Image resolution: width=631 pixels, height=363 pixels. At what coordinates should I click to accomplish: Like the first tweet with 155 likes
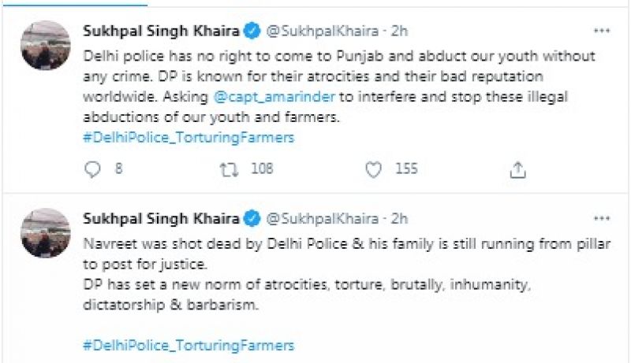(x=375, y=169)
